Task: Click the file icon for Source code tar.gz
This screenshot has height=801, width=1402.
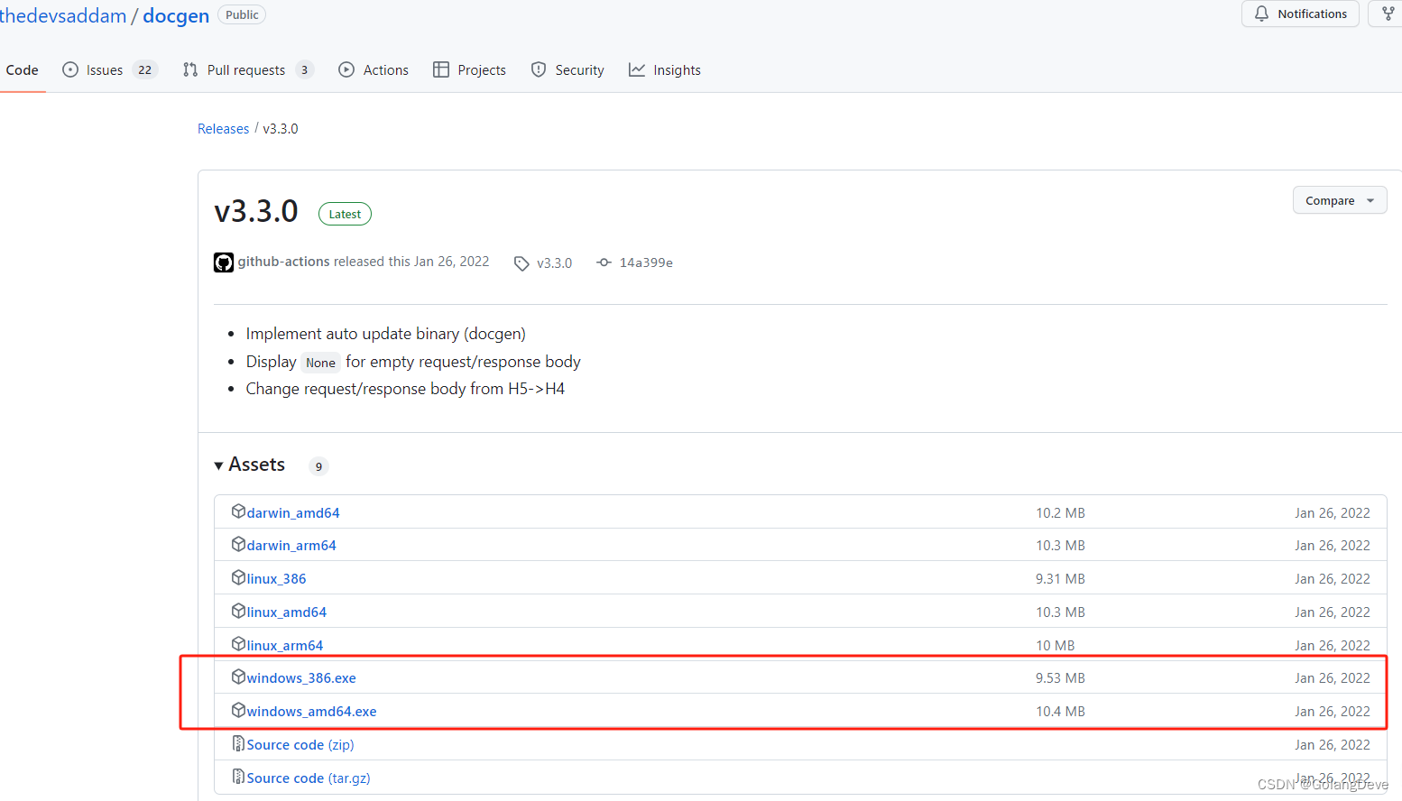Action: point(239,777)
